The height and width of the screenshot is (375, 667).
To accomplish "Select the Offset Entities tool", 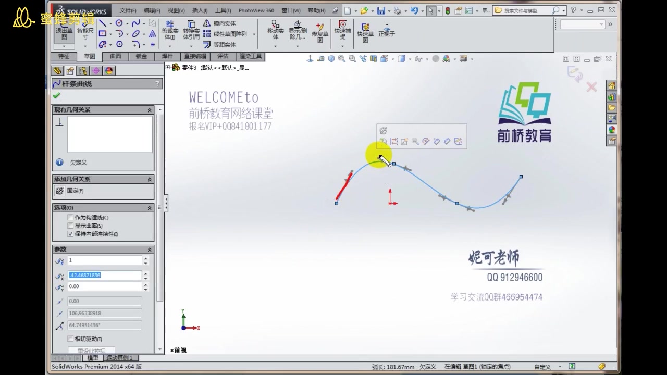I will (206, 44).
